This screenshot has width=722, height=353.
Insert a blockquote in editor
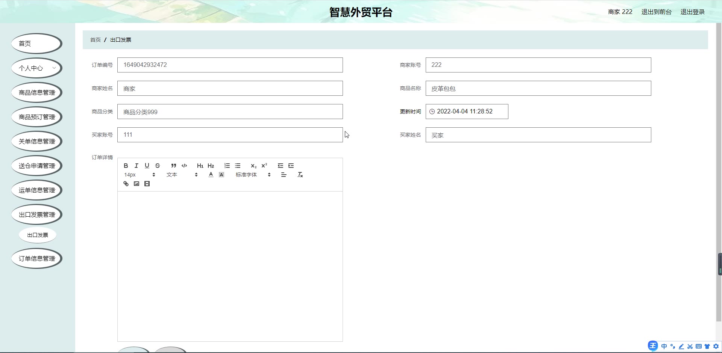(173, 166)
